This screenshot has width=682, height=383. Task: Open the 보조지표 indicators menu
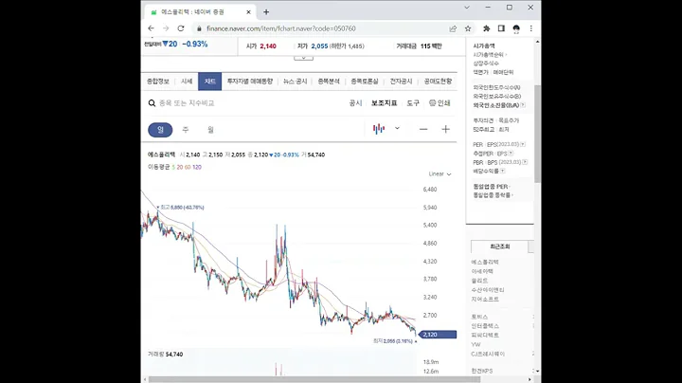[x=384, y=103]
